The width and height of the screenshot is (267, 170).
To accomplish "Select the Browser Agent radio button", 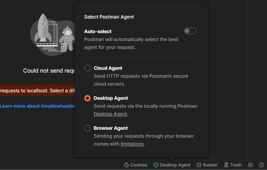I will (x=87, y=128).
